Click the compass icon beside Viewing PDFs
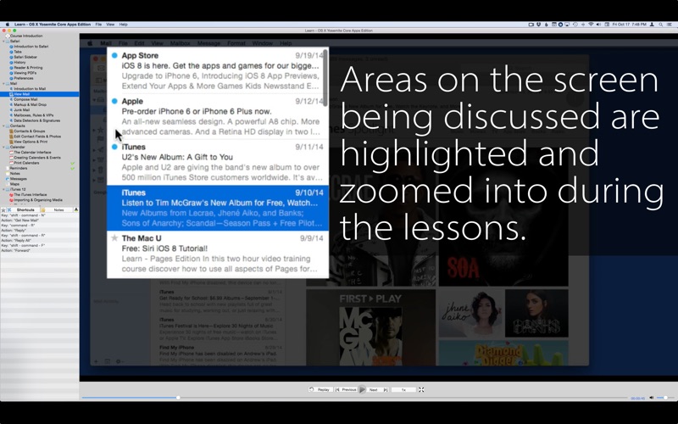Image resolution: width=678 pixels, height=424 pixels. [x=11, y=73]
